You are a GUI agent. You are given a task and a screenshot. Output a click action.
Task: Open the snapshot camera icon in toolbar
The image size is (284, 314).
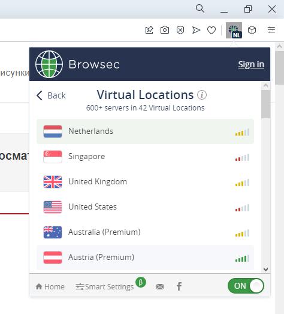pos(165,30)
